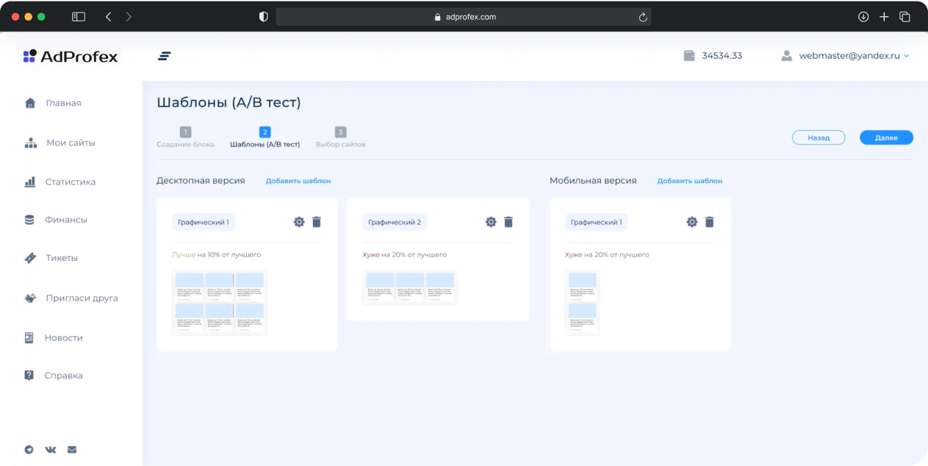Viewport: 928px width, 466px height.
Task: Click the Safari address bar
Action: point(463,17)
